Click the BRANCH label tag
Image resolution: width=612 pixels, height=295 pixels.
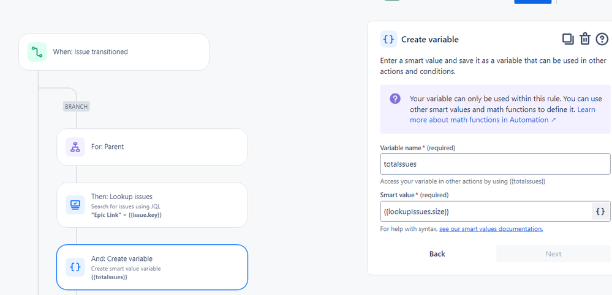tap(77, 106)
